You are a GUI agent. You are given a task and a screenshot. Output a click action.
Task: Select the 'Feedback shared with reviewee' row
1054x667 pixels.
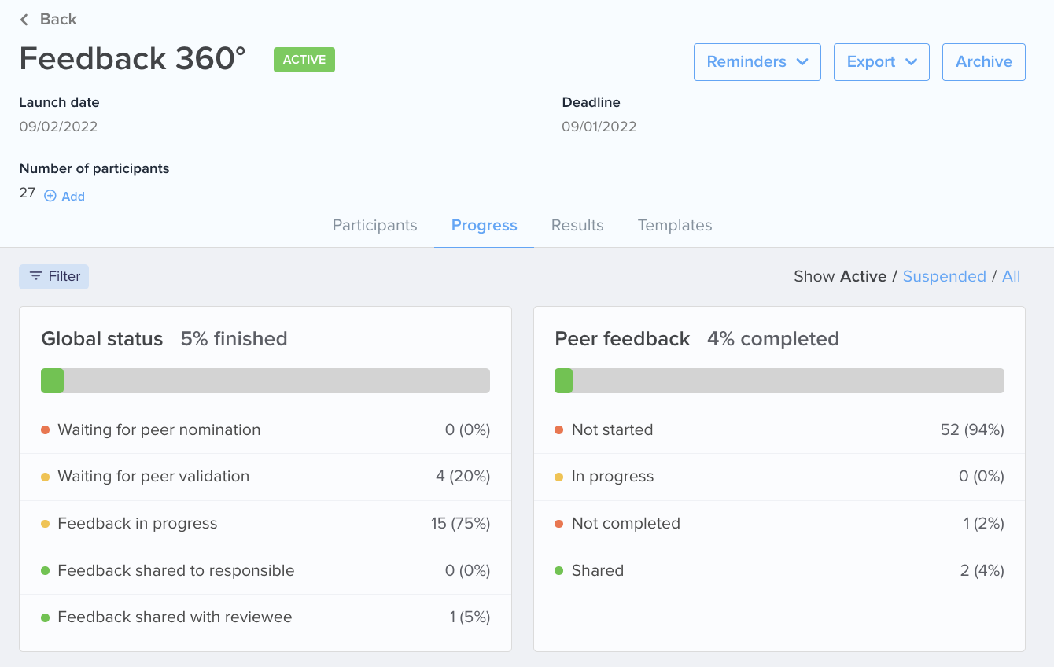click(x=265, y=617)
